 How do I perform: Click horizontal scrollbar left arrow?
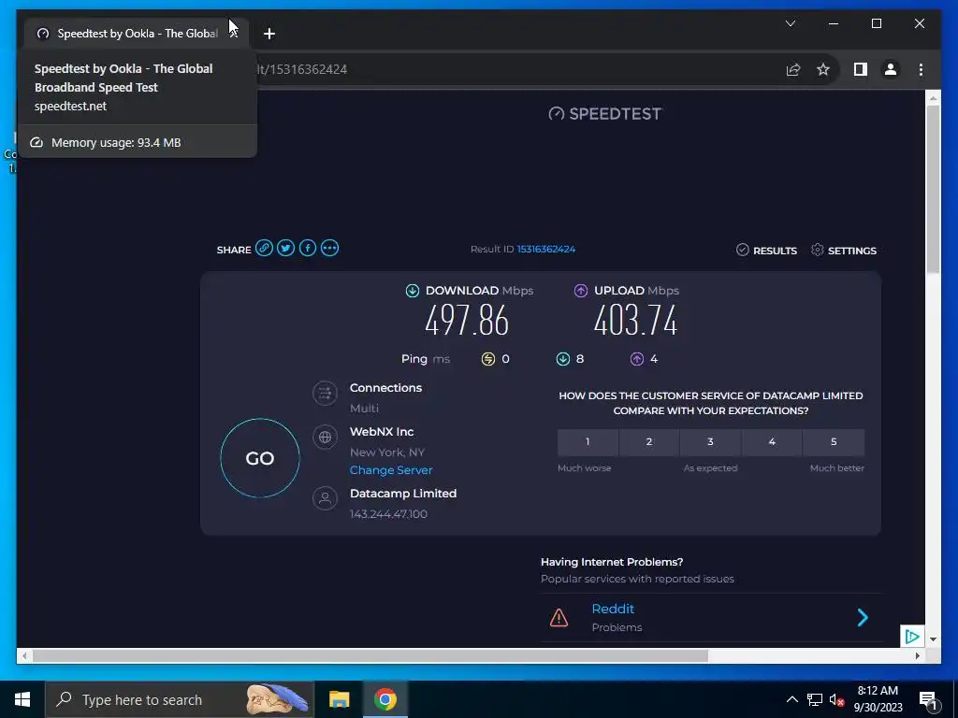point(24,656)
